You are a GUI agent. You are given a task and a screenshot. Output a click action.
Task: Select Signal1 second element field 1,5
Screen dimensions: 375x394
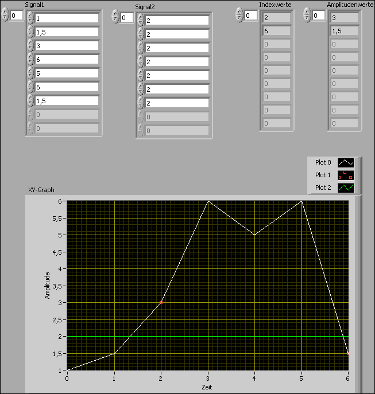(67, 32)
